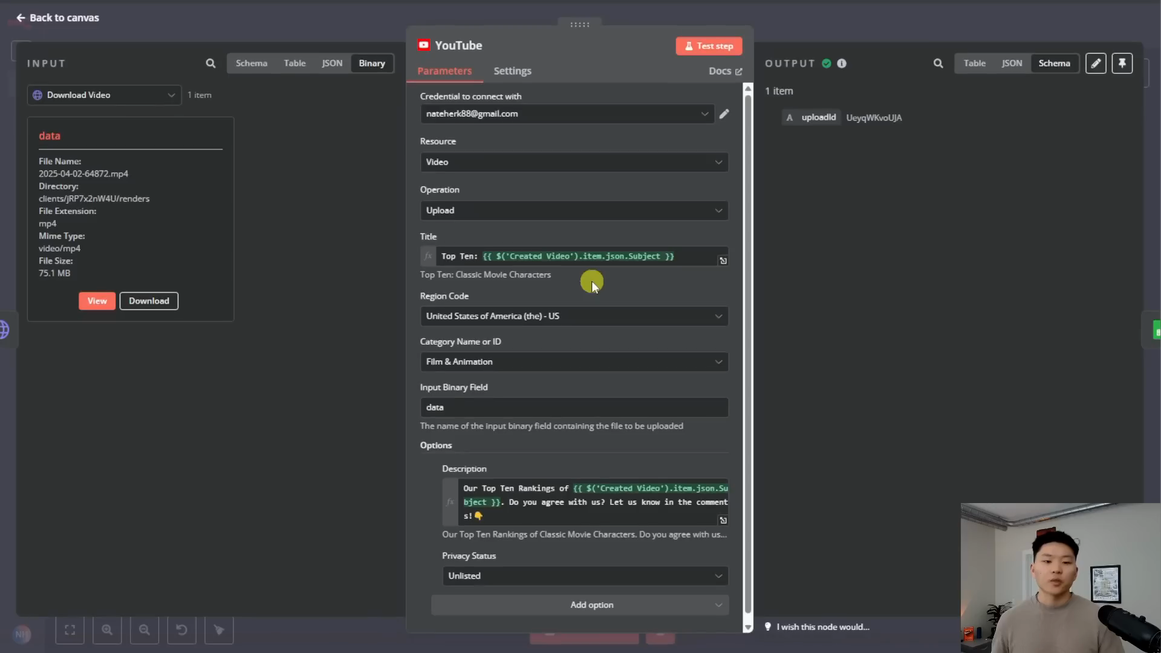Click the tidy up workflow icon
1161x653 pixels.
[219, 630]
